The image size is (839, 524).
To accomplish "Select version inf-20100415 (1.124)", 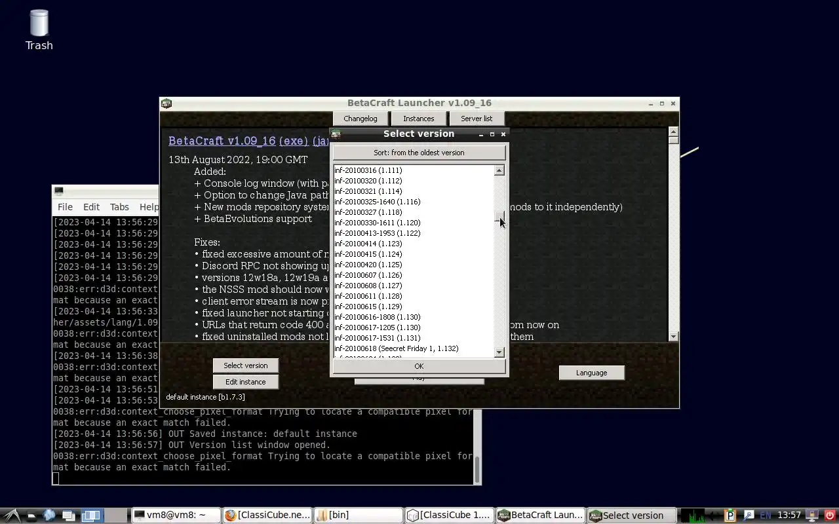I will point(414,254).
